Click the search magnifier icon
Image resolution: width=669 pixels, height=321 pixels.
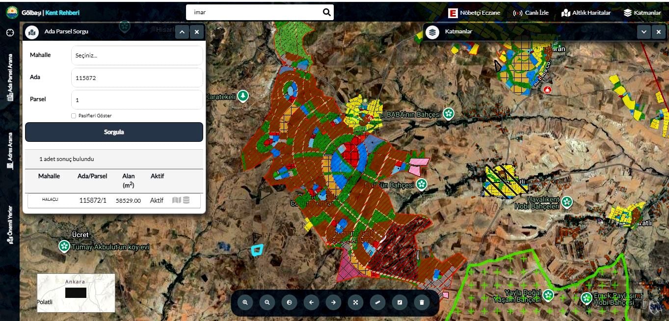[x=327, y=12]
